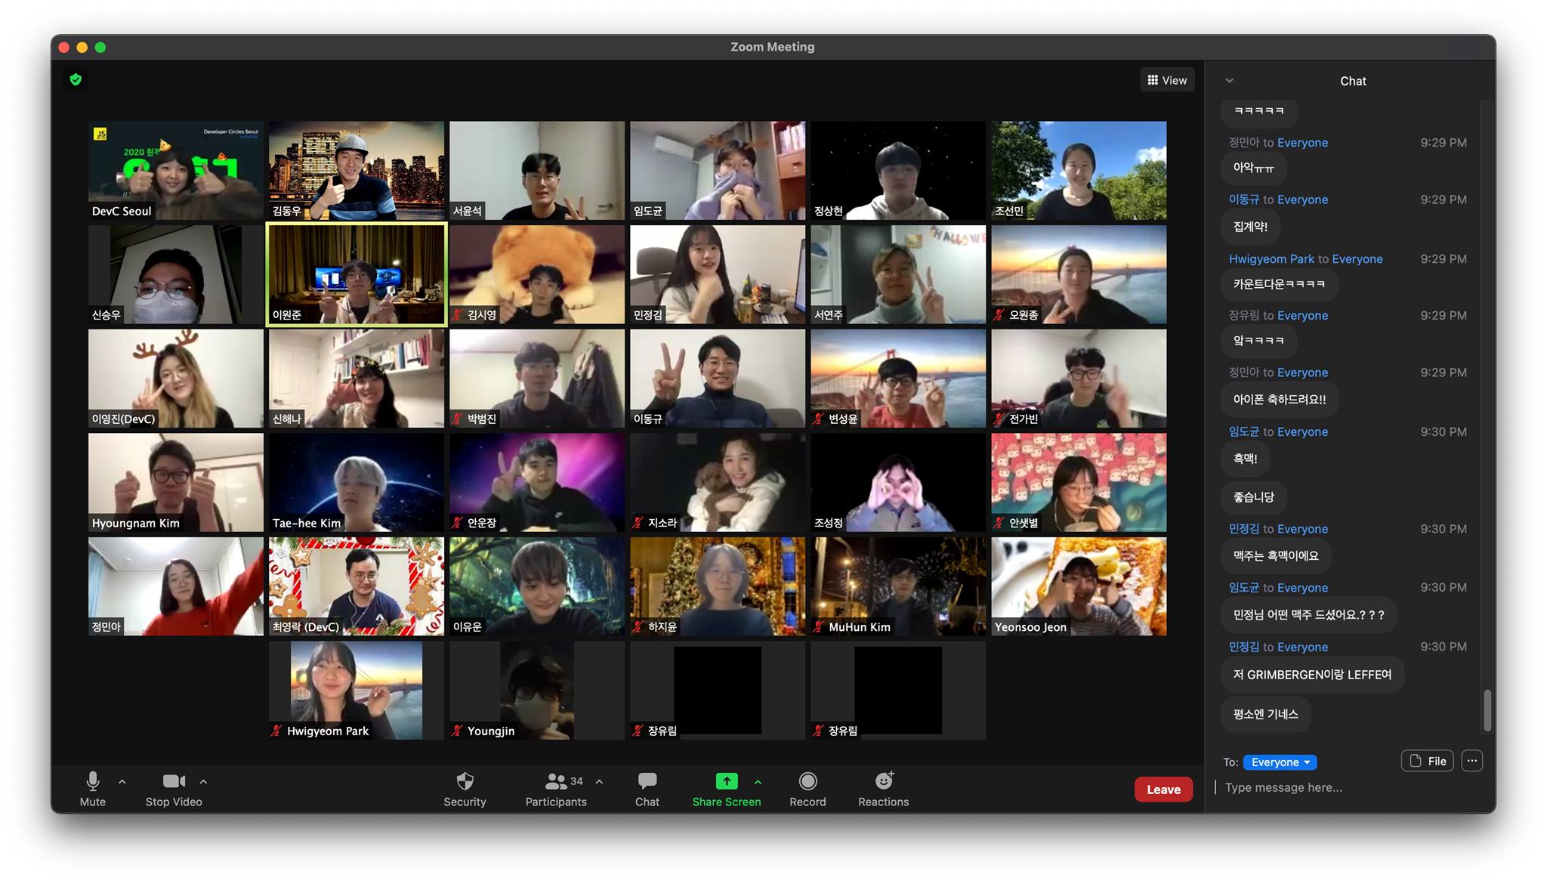Expand audio options arrow beside Mute
Viewport: 1547px width, 881px height.
click(x=122, y=782)
